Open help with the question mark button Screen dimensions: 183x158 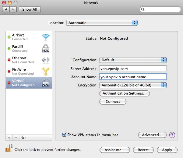[x=172, y=135]
